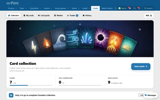Expand the Forums dropdown arrow
This screenshot has width=160, height=100.
coord(16,8)
